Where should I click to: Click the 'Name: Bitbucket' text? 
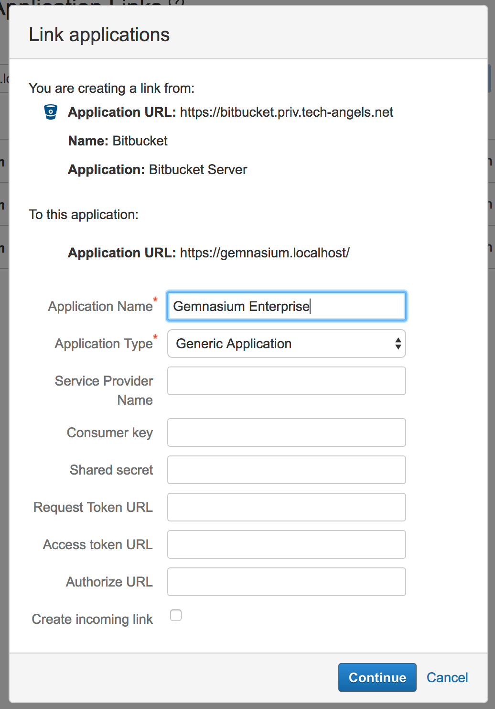118,141
